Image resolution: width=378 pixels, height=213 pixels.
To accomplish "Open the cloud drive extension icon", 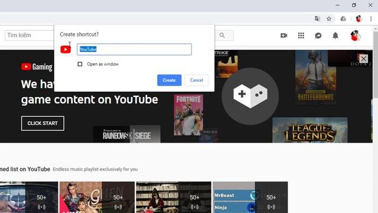I will (x=343, y=18).
